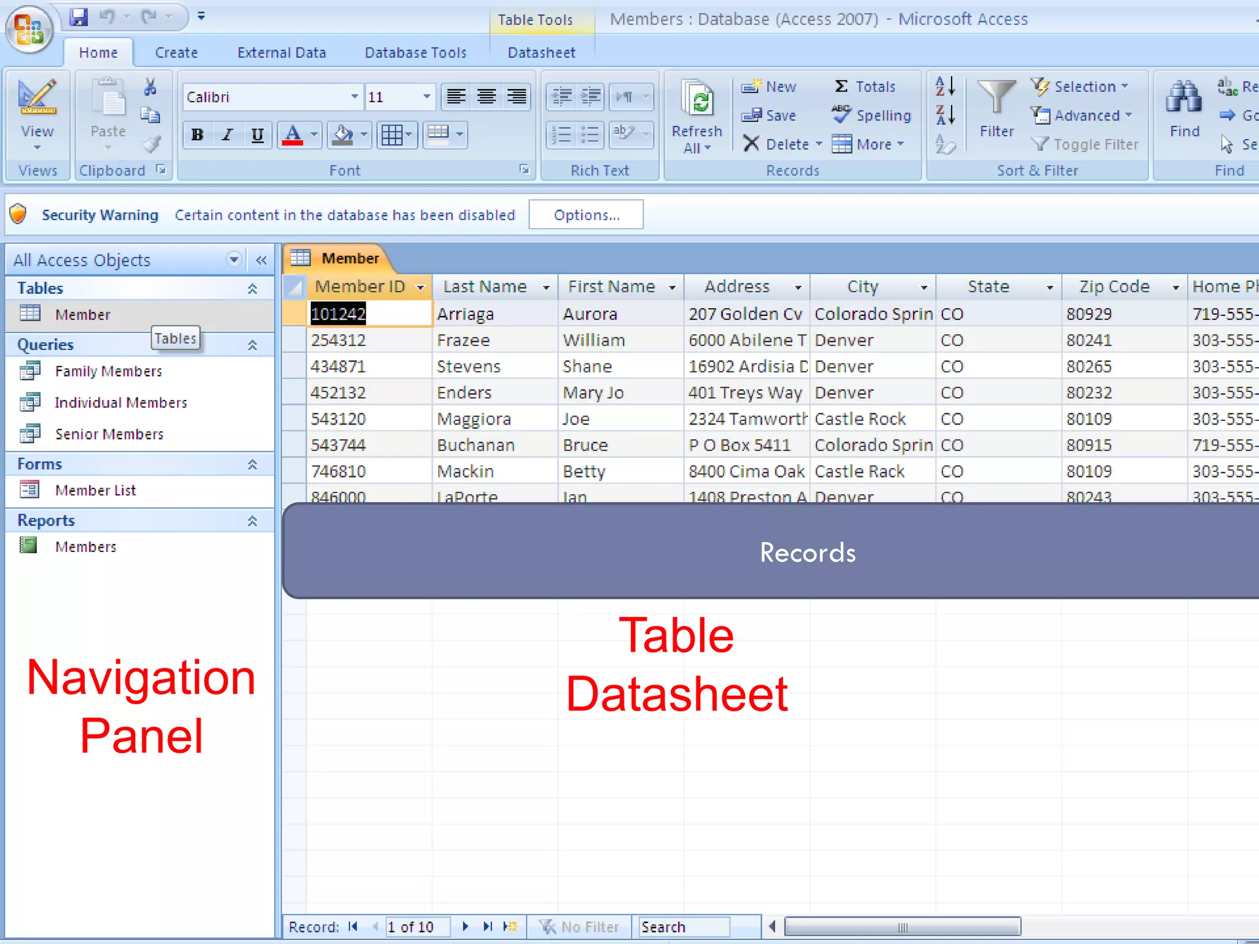The height and width of the screenshot is (944, 1259).
Task: Click New record button
Action: 768,87
